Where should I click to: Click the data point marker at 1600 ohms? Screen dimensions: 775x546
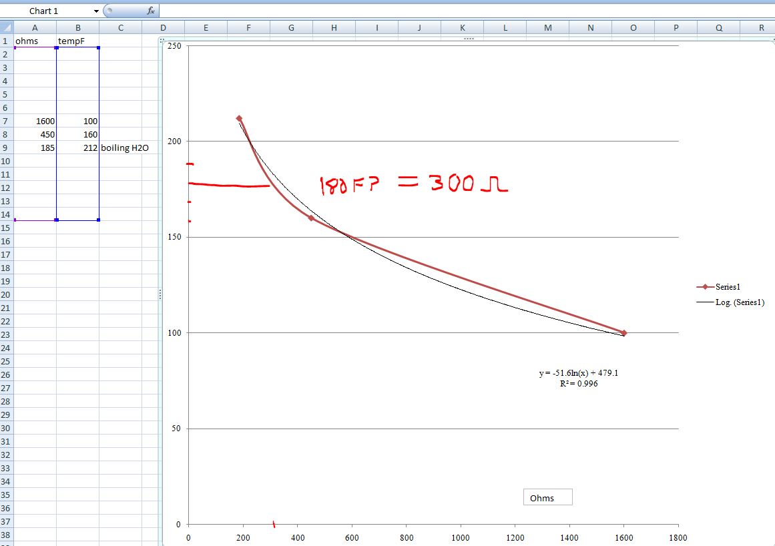623,332
